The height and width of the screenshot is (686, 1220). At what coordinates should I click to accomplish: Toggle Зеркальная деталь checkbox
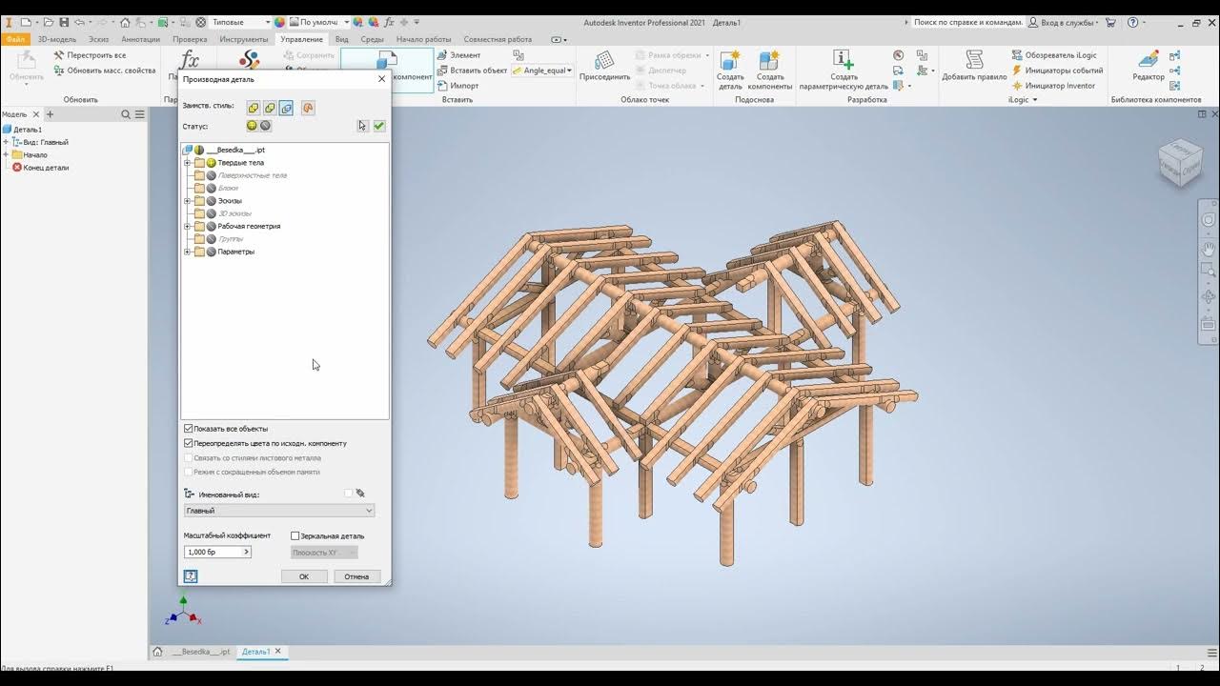pyautogui.click(x=295, y=536)
